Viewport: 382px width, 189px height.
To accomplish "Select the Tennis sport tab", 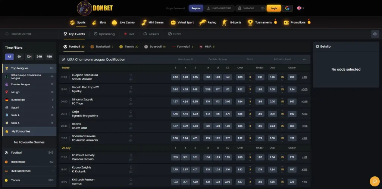I will coord(129,47).
